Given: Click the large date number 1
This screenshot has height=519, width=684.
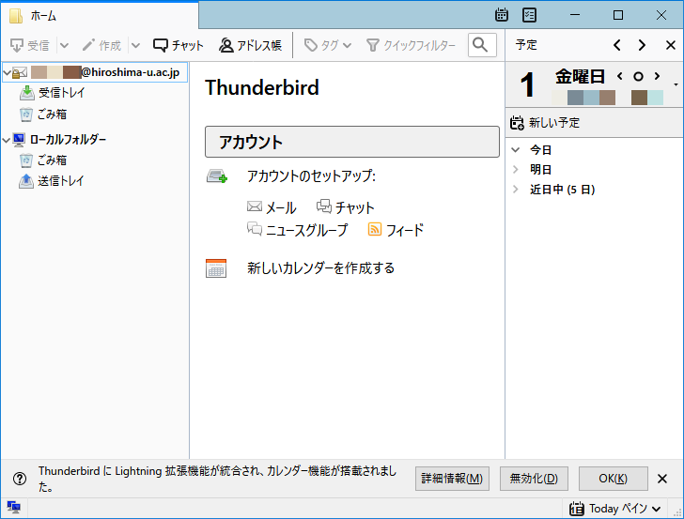Looking at the screenshot, I should [527, 85].
